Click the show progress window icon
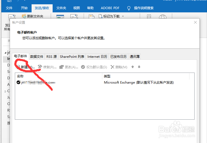 (x=60, y=17)
